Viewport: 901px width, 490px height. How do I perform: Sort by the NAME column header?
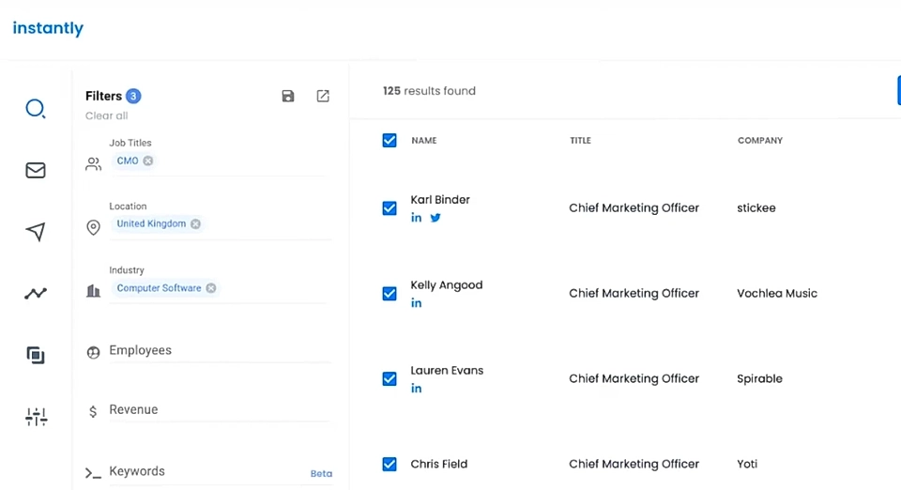coord(424,140)
